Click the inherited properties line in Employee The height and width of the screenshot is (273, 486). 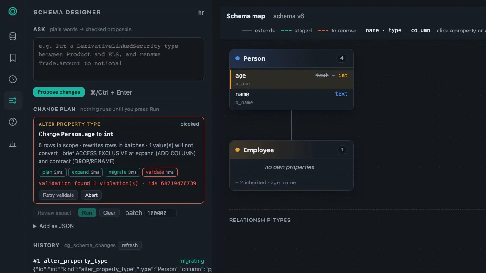(x=266, y=182)
